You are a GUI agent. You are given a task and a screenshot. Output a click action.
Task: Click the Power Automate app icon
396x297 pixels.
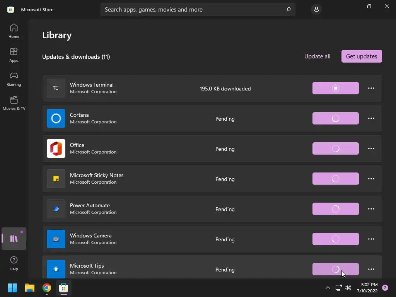(x=56, y=209)
